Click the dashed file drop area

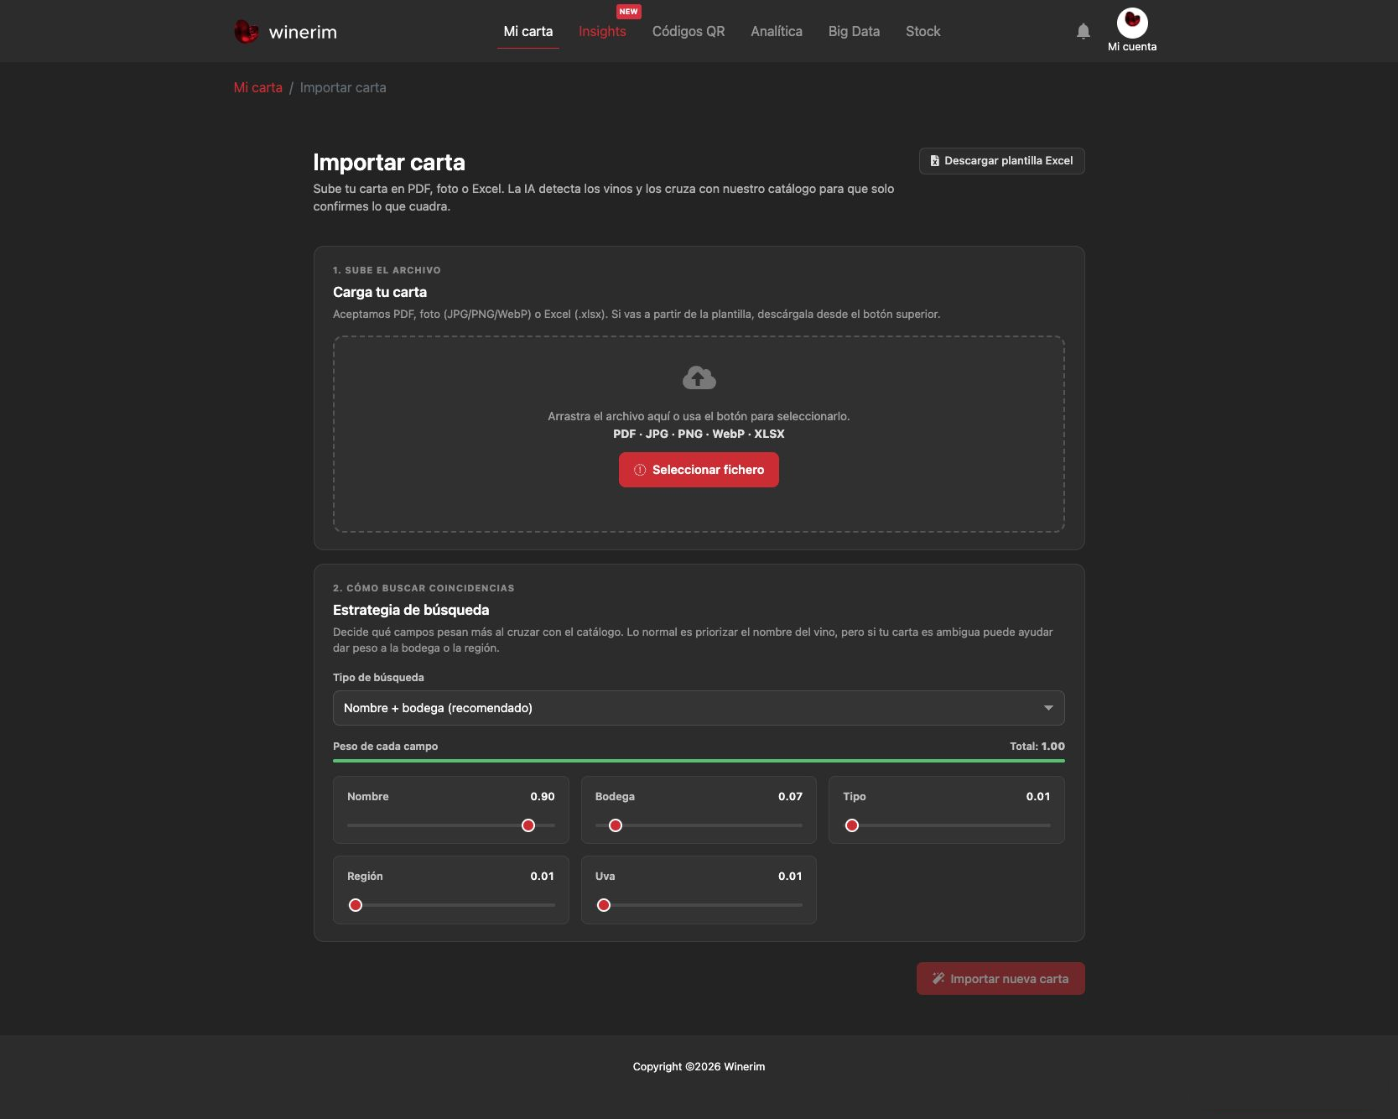pyautogui.click(x=699, y=434)
